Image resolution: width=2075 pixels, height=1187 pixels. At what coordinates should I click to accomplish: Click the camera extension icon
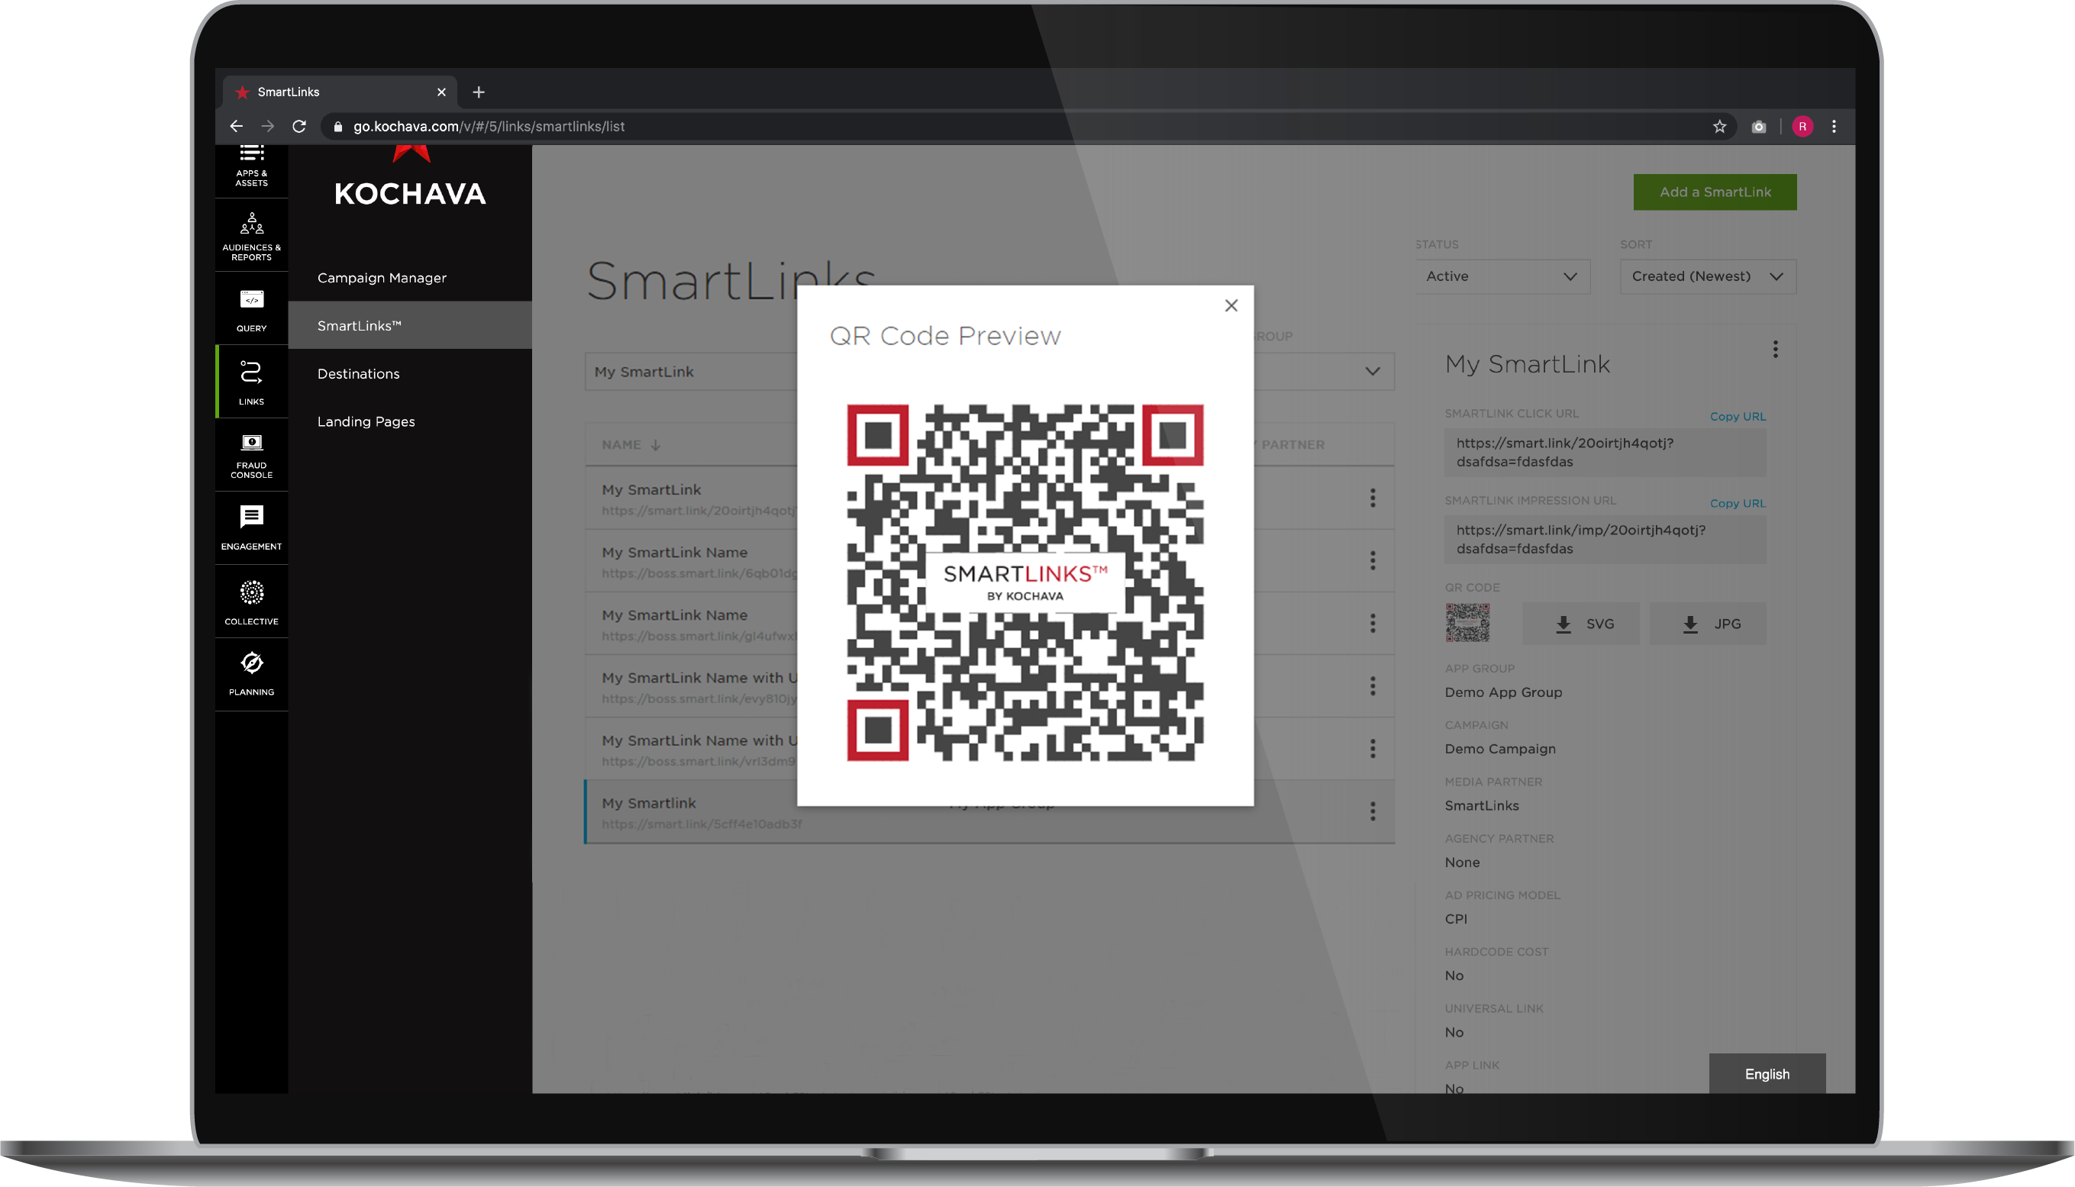point(1759,127)
